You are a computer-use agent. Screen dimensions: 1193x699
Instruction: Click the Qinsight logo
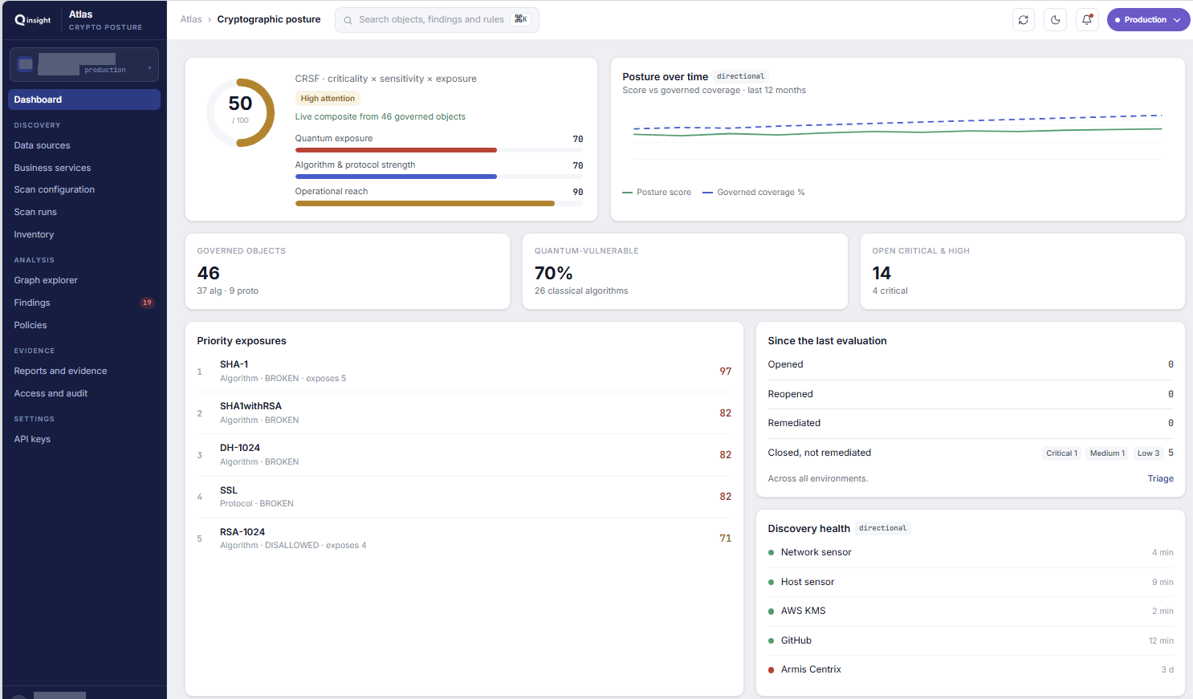point(33,20)
